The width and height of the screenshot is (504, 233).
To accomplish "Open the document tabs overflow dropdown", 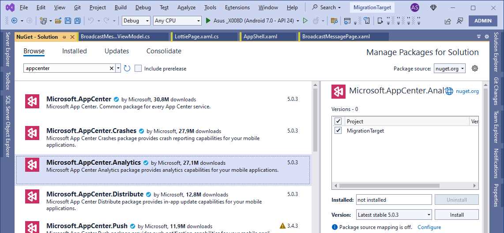I will click(479, 37).
